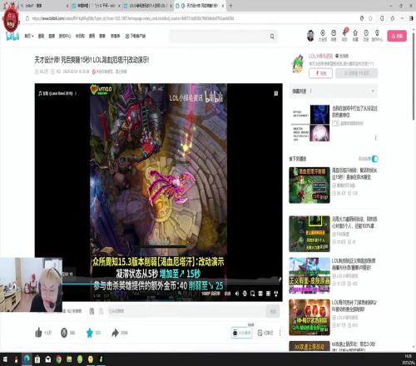Click the music info label in player corner
Screen dimensions: 416x366
tap(57, 93)
